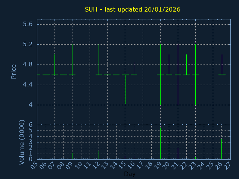The image size is (239, 179).
Task: Click the green volume bar on day 12
Action: tap(99, 155)
